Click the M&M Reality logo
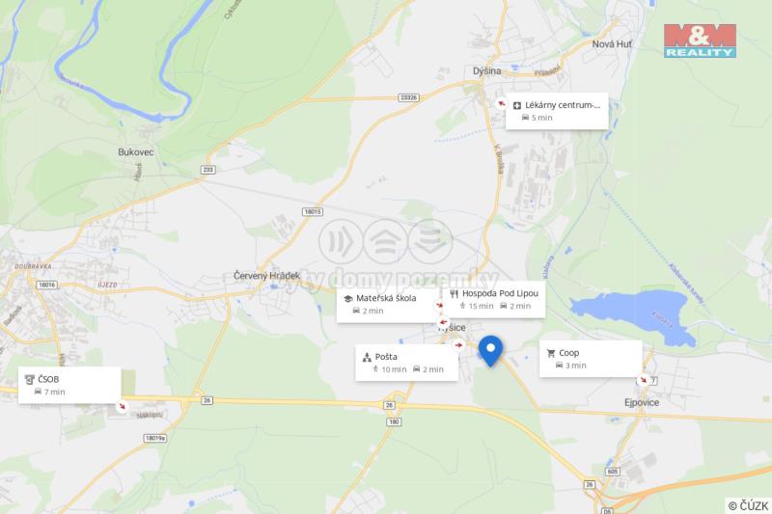772x514 pixels. tap(700, 41)
